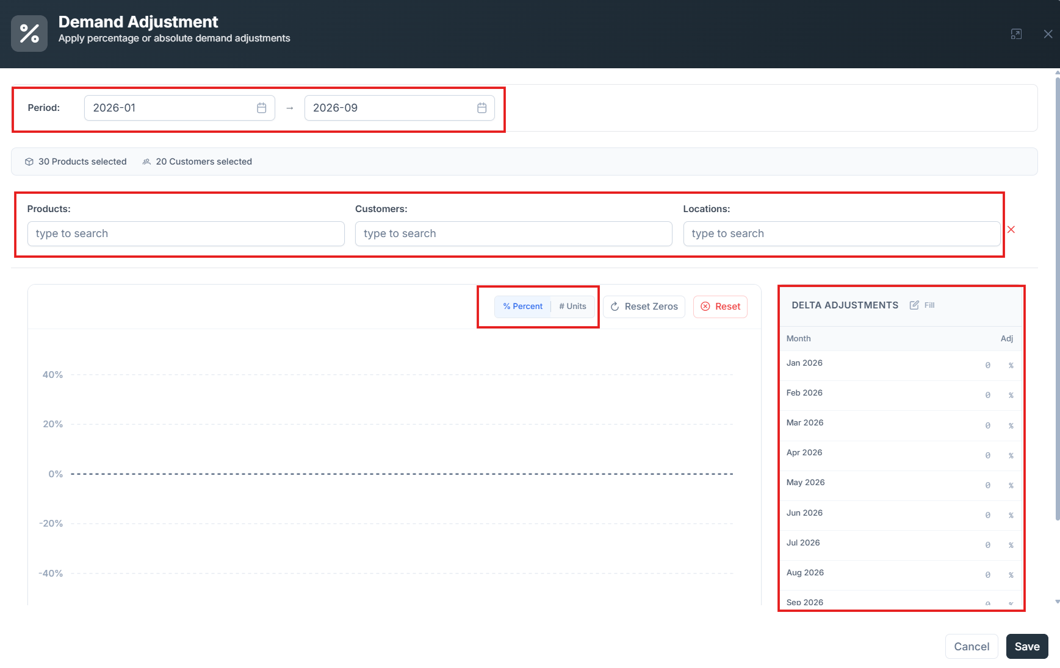Click the products box icon
Screen dimensions: 1060x668
[29, 162]
